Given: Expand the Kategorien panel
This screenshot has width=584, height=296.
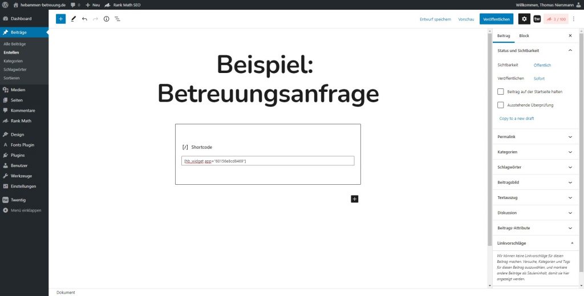Looking at the screenshot, I should [534, 152].
